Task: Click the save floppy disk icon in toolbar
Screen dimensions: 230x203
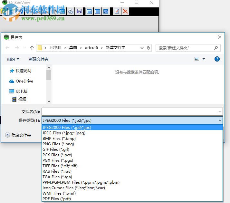Action: coord(79,11)
